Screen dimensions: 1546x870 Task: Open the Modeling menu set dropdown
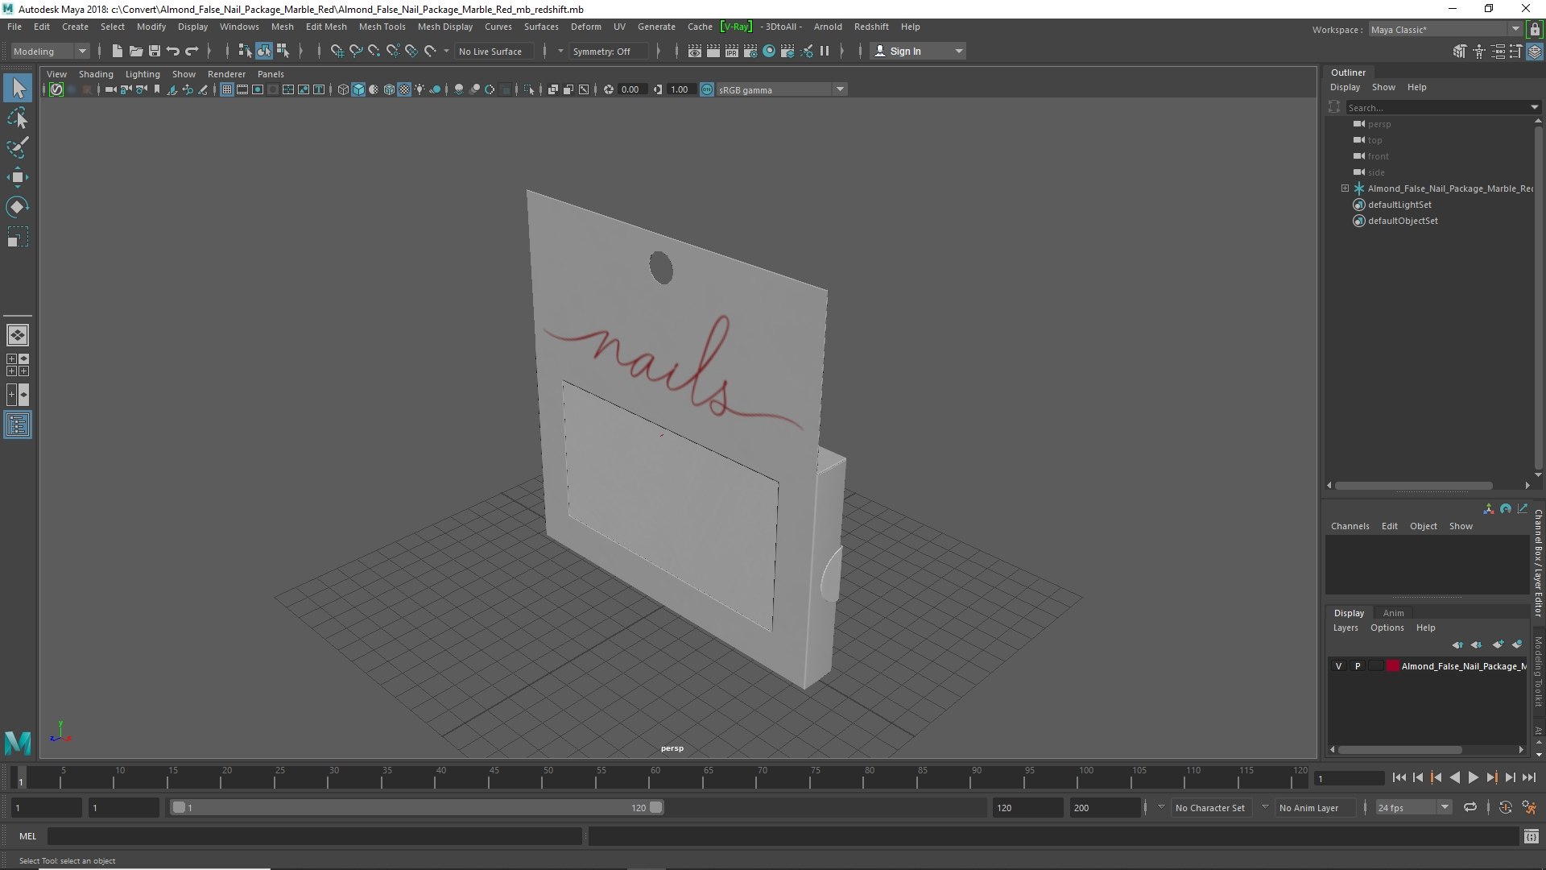pyautogui.click(x=49, y=51)
